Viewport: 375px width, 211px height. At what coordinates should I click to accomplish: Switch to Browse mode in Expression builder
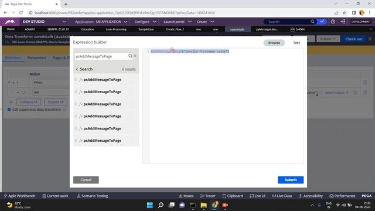274,43
